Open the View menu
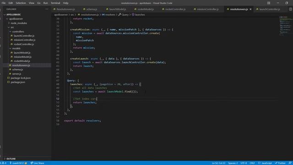The image size is (293, 165). (x=32, y=3)
